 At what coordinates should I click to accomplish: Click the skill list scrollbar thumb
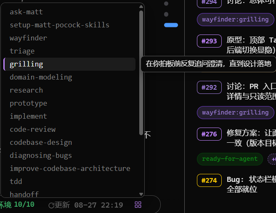[x=141, y=73]
